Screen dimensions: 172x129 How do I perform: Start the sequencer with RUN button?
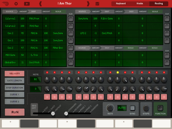tap(15, 112)
